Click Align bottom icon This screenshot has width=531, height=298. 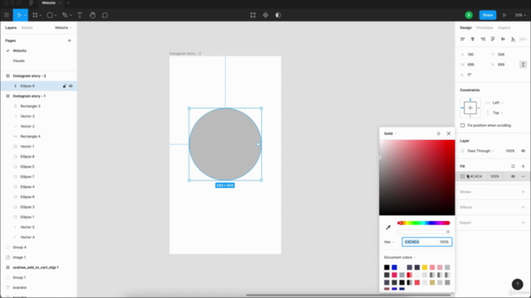(513, 39)
